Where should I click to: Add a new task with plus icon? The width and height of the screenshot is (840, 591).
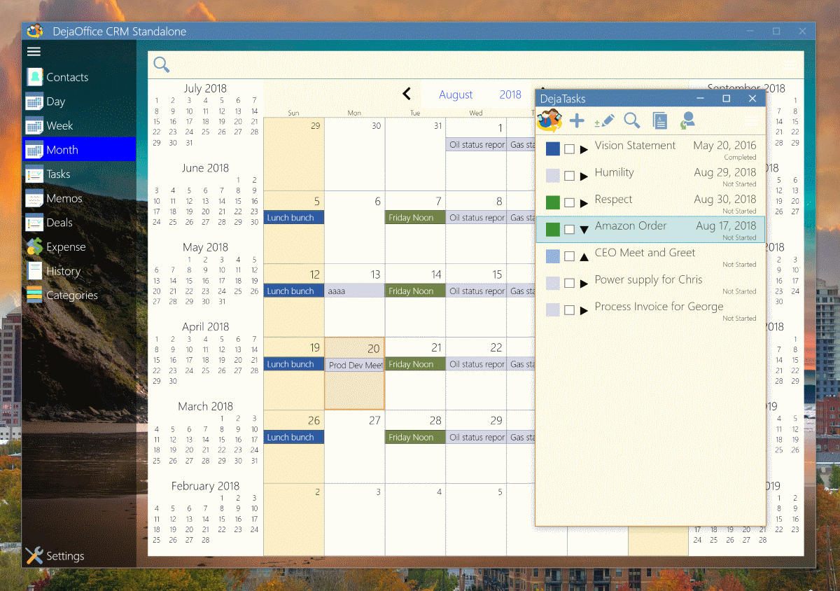coord(577,121)
